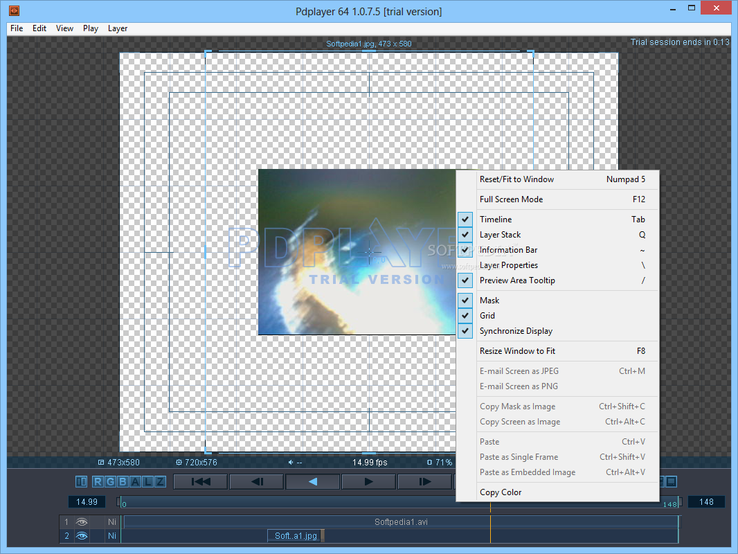The width and height of the screenshot is (738, 554).
Task: Select the Softpedia1.avi layer clip
Action: coord(401,522)
